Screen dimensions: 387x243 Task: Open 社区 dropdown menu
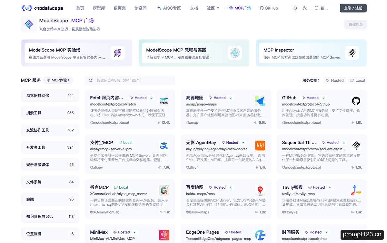pos(213,8)
